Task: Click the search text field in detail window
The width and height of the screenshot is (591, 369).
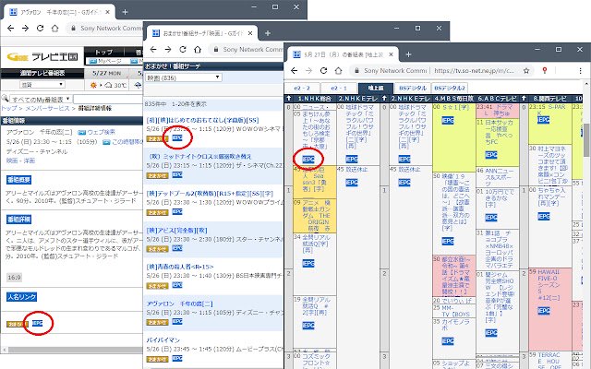Action: [x=108, y=100]
